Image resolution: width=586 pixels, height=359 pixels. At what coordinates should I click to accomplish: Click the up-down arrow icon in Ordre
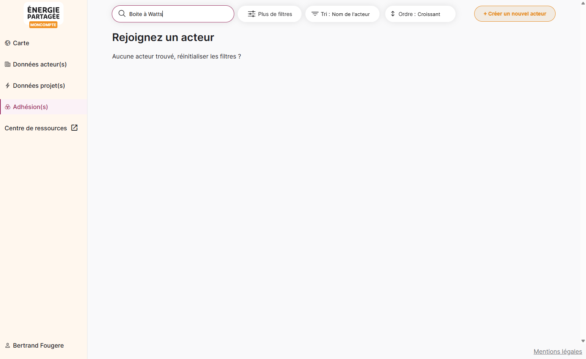pyautogui.click(x=393, y=14)
